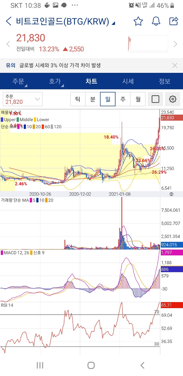Tap the 18.40% volume profile label

[x=111, y=137]
